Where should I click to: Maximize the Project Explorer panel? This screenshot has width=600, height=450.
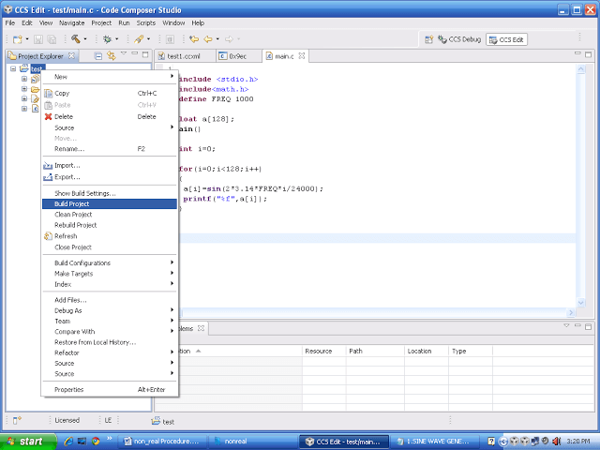[x=145, y=54]
